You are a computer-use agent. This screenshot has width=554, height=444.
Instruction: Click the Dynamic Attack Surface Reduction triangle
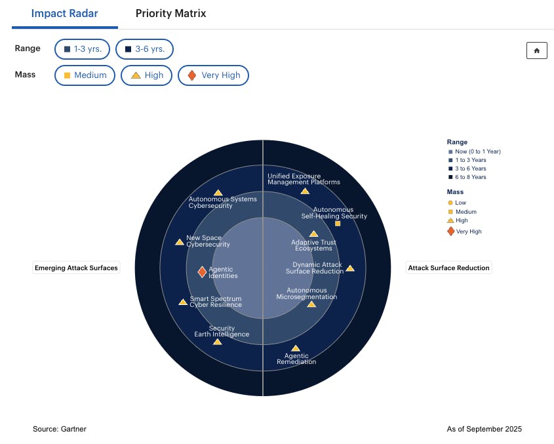[x=350, y=268]
